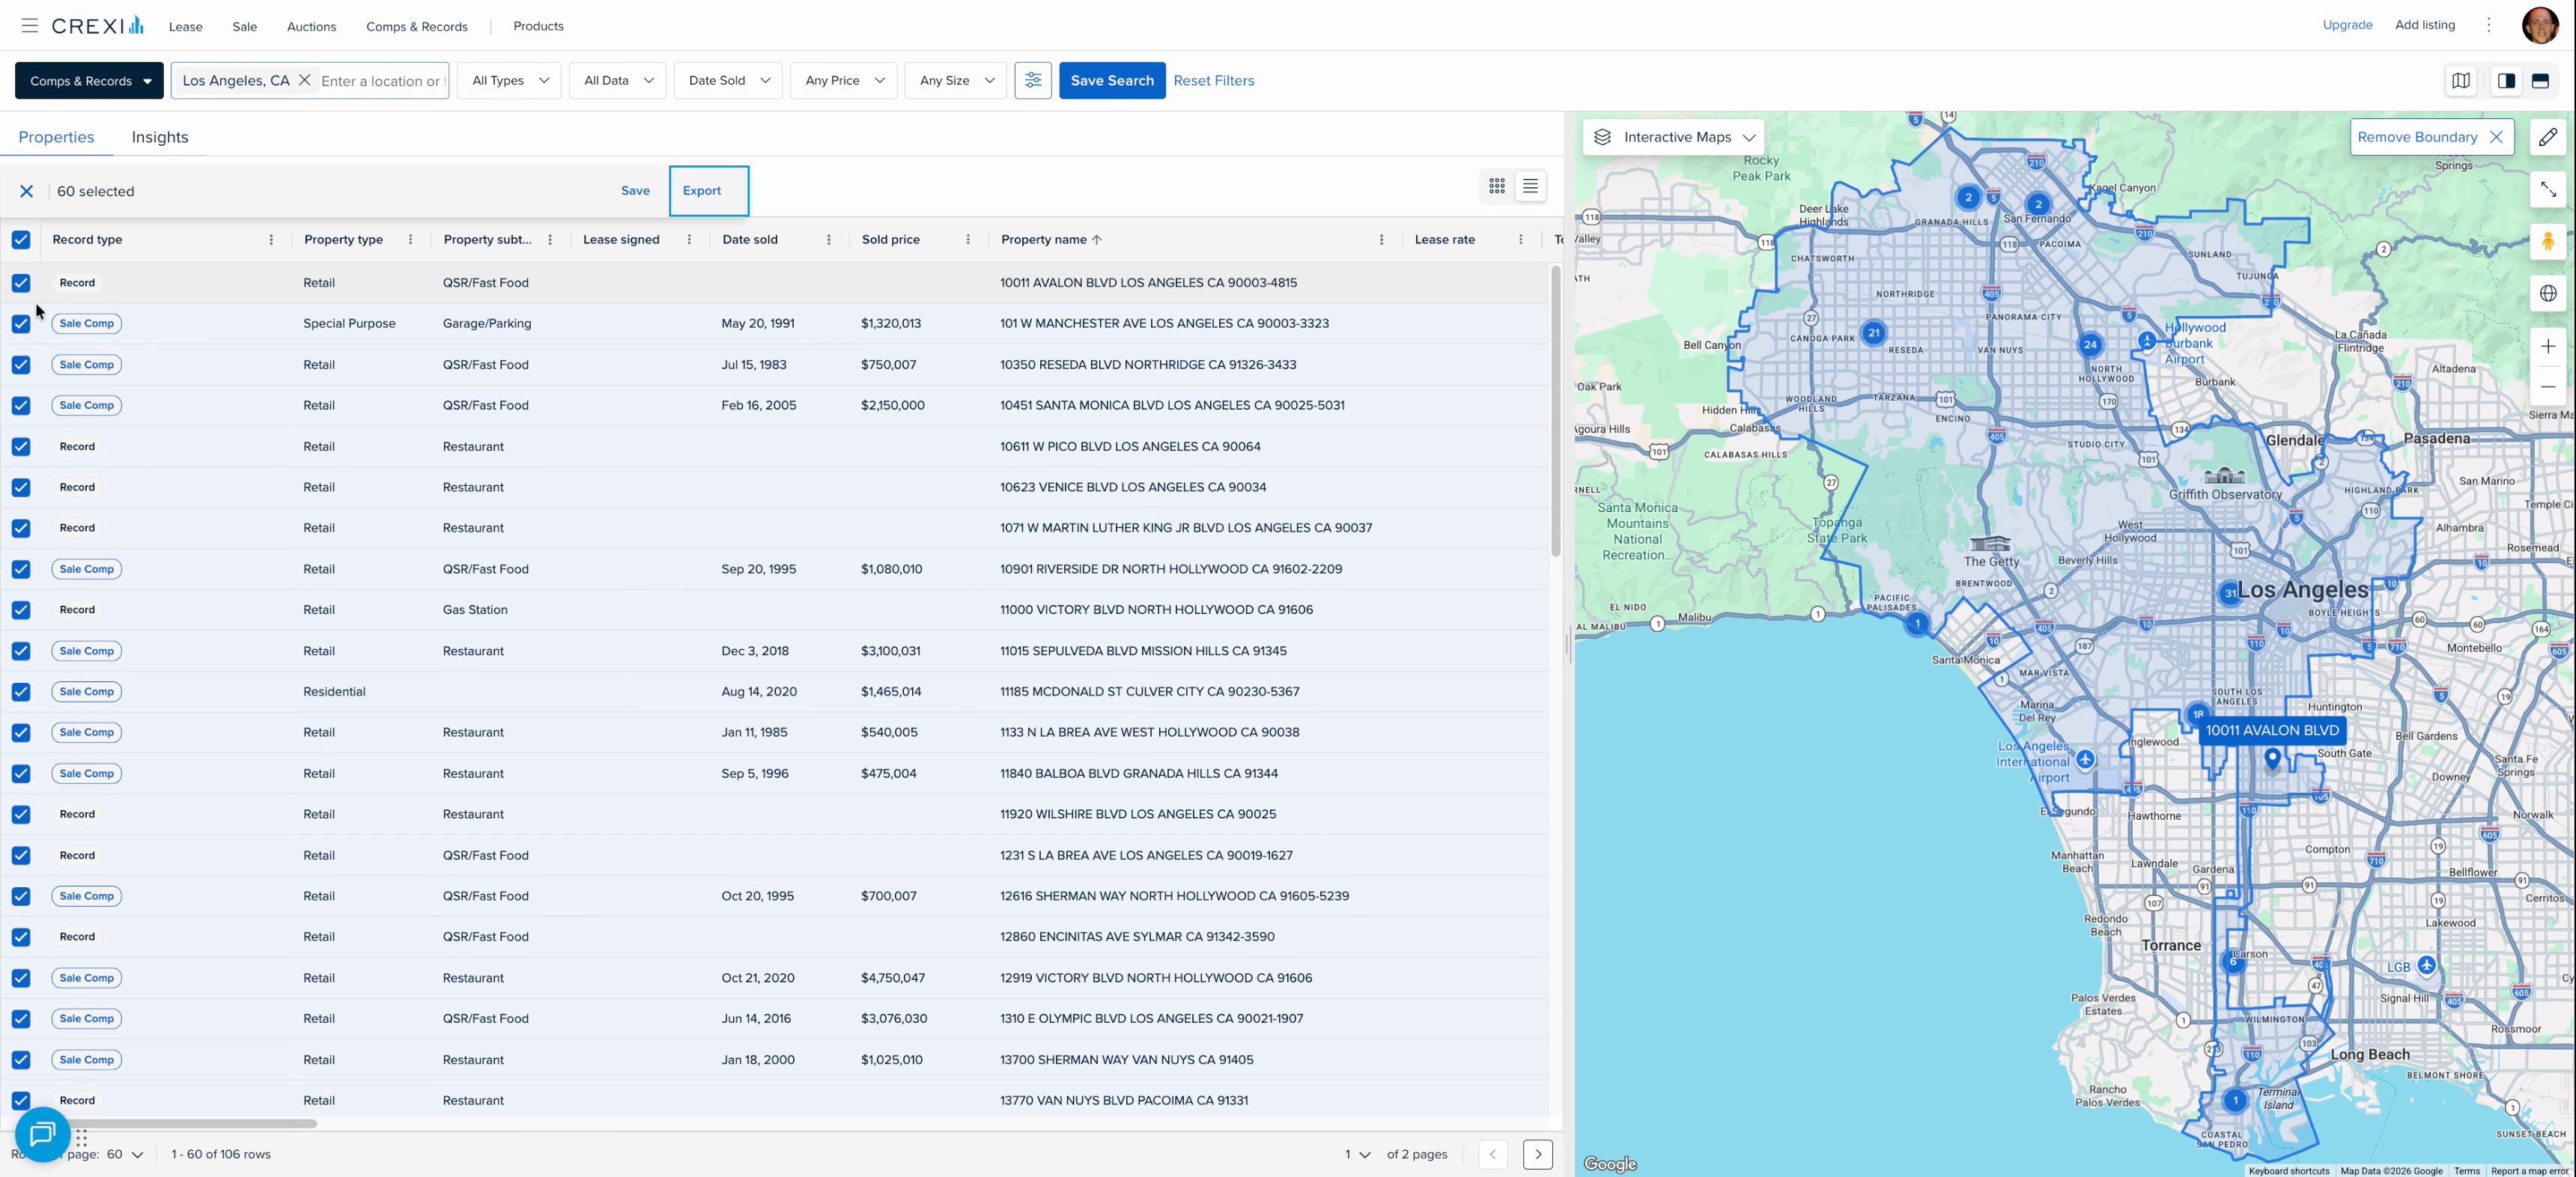
Task: Switch to grid tile view
Action: (1496, 186)
